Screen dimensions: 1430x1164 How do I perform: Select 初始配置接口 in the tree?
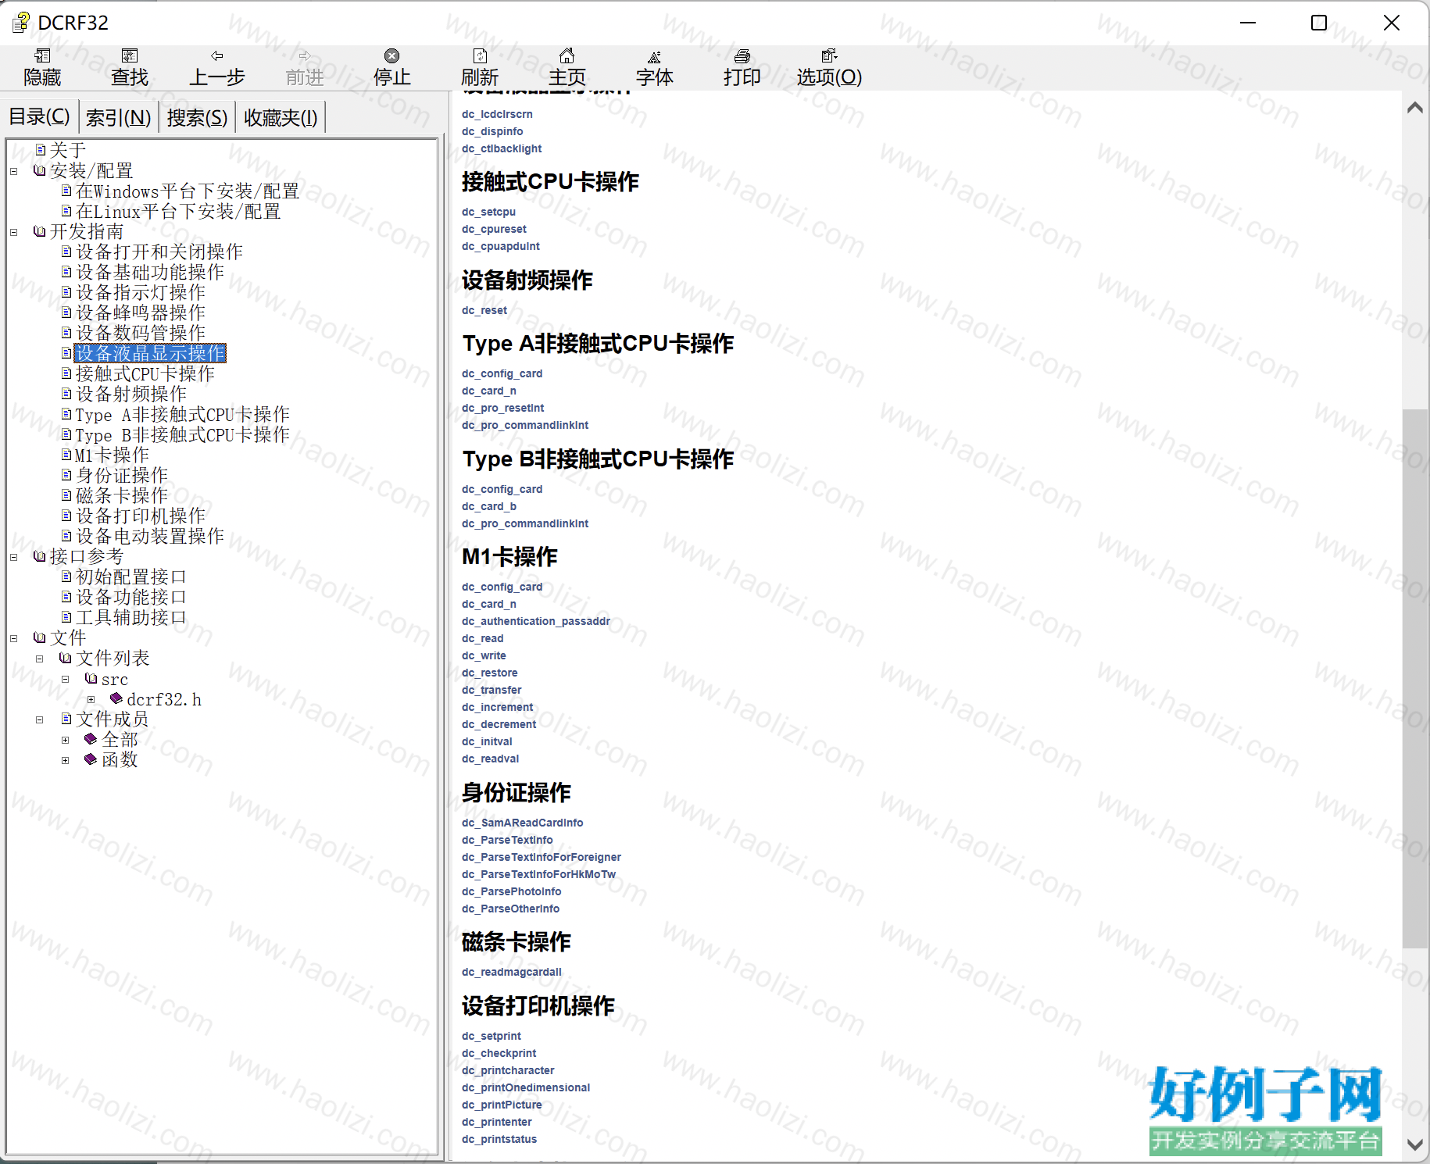(131, 577)
